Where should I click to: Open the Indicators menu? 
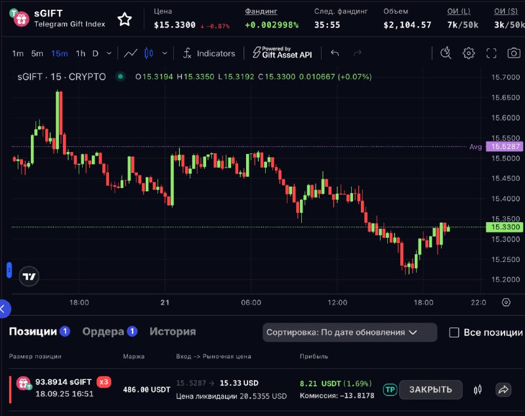tap(209, 53)
